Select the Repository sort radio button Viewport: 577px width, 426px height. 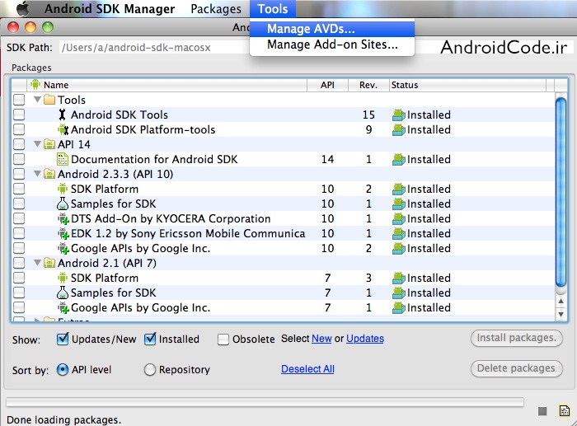pyautogui.click(x=150, y=370)
